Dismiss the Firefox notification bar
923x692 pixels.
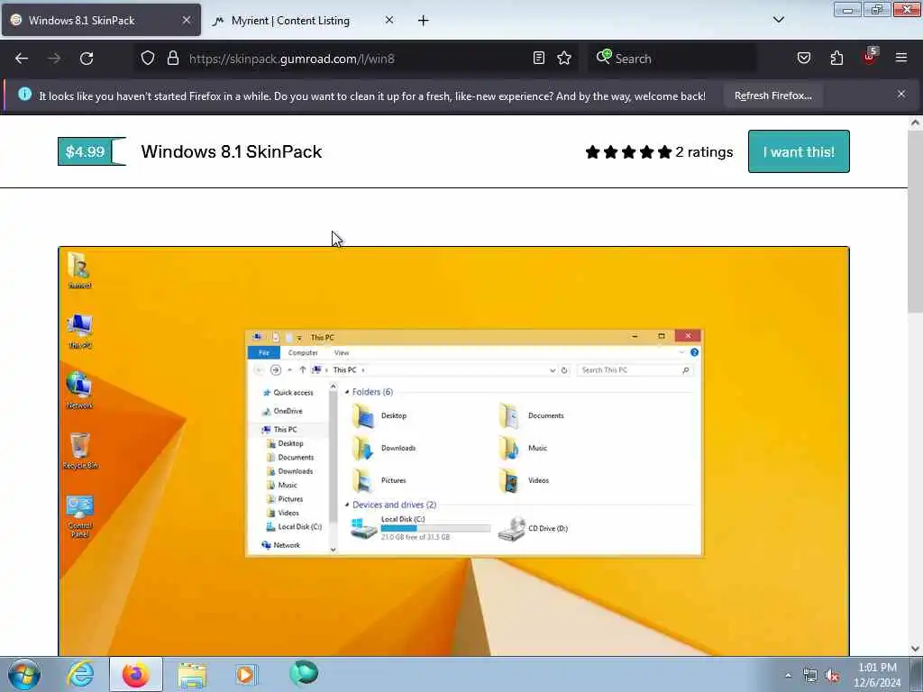[x=901, y=94]
